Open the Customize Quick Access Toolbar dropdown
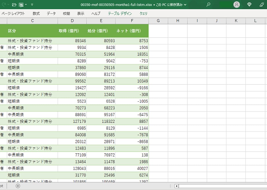The height and width of the screenshot is (190, 267). [x=32, y=5]
